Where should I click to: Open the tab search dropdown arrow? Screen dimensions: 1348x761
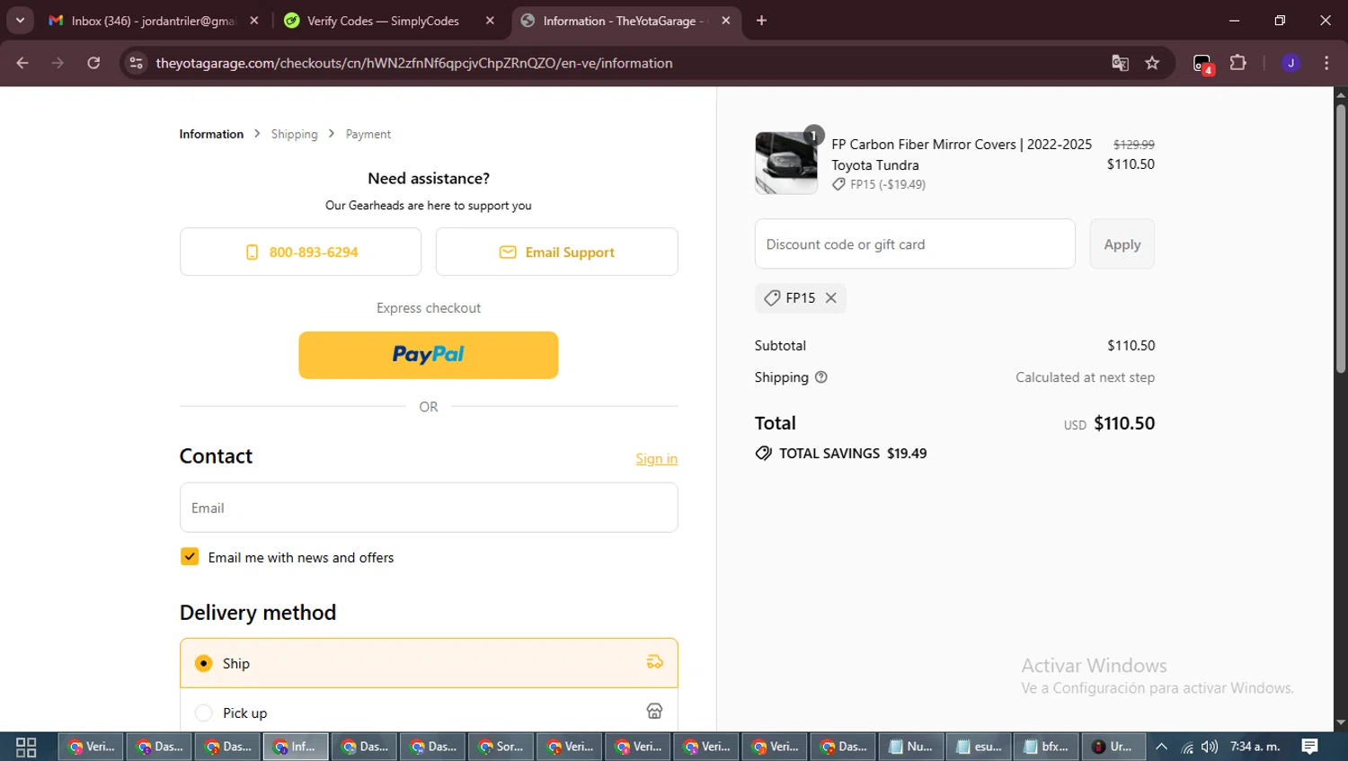click(x=20, y=20)
